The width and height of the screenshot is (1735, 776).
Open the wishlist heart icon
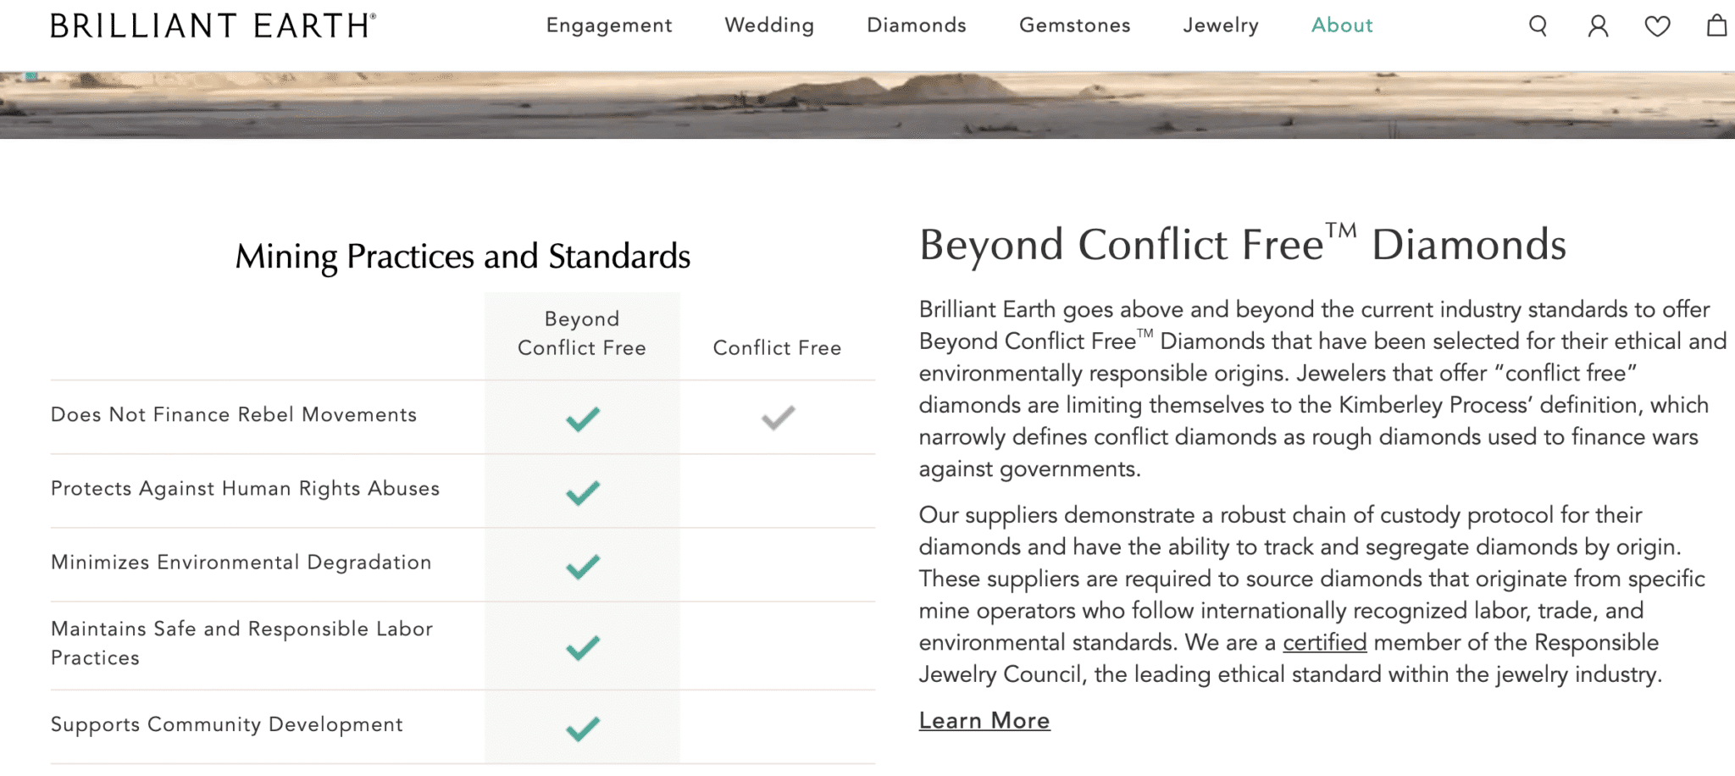(1658, 25)
